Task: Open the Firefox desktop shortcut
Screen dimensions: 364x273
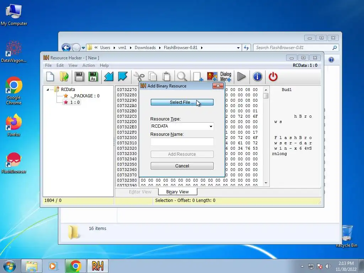Action: coord(14,125)
